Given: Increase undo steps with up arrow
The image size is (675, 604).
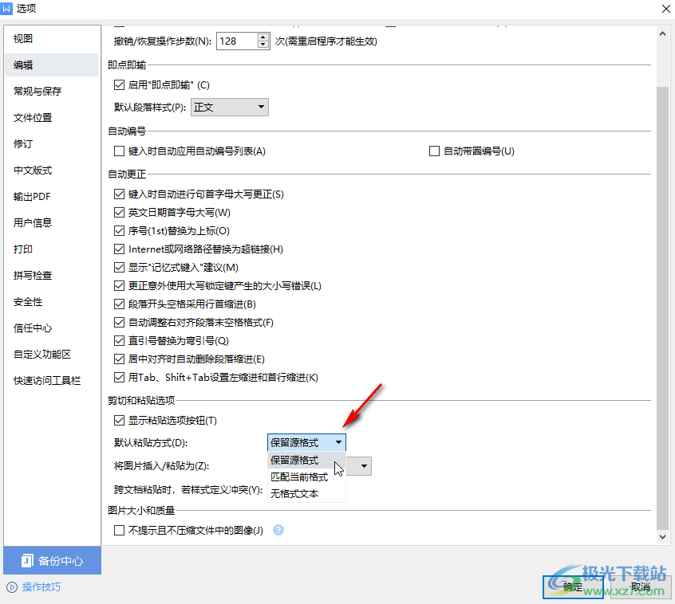Looking at the screenshot, I should [263, 37].
